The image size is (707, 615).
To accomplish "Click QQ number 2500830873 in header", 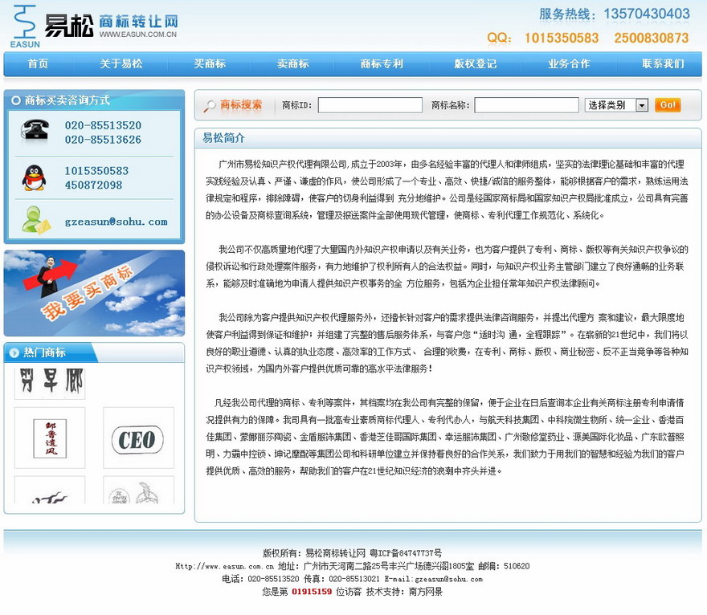I will click(x=652, y=38).
